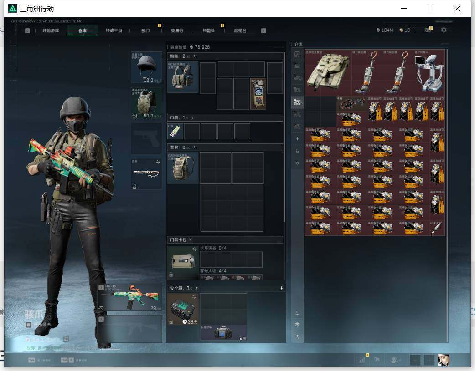
Task: Click the 104M currency balance
Action: tap(384, 30)
